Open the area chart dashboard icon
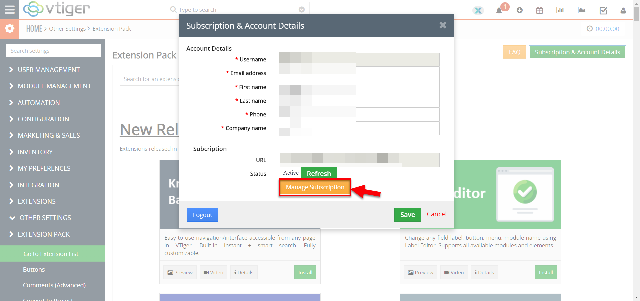 582,10
